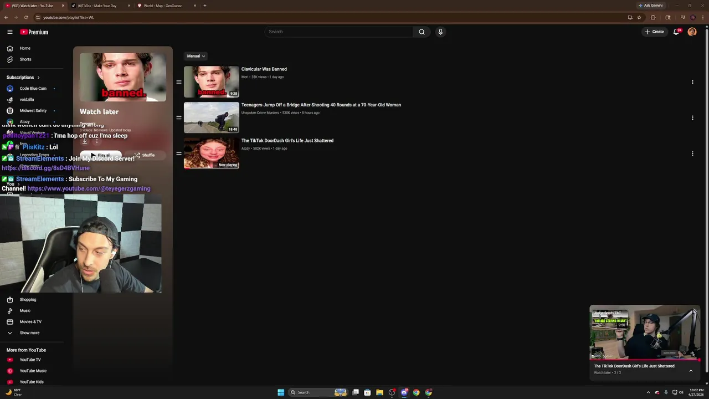709x399 pixels.
Task: Open a new Chrome tab
Action: point(205,6)
